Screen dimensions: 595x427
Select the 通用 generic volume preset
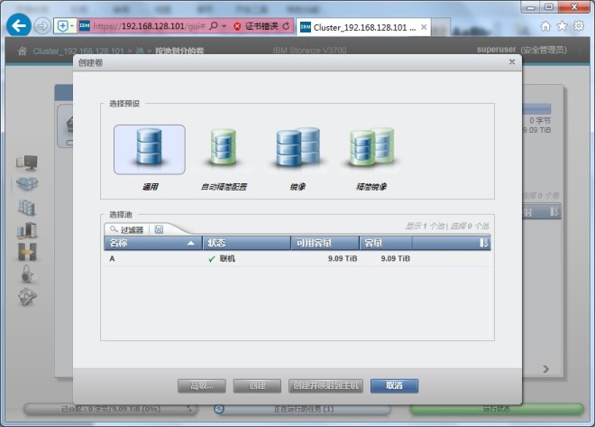150,150
